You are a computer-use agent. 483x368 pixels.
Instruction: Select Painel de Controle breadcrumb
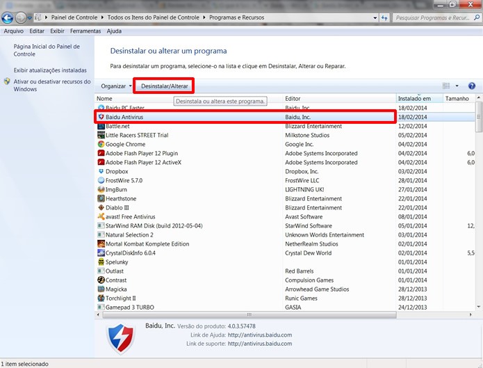[x=74, y=17]
